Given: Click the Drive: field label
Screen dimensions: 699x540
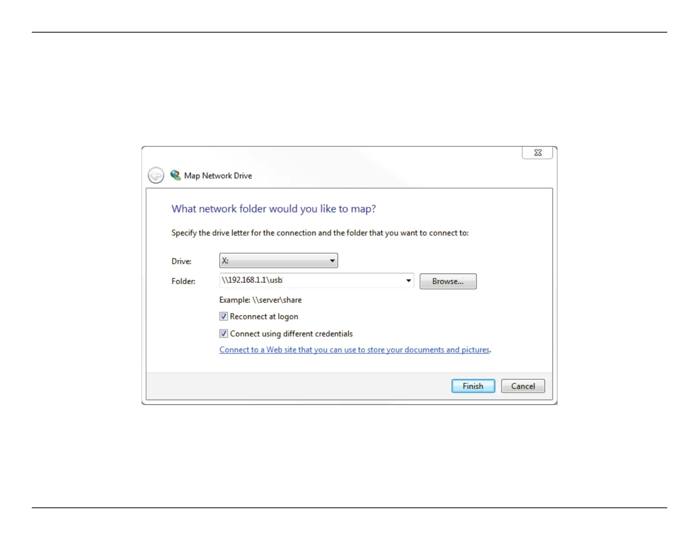Looking at the screenshot, I should pos(181,261).
